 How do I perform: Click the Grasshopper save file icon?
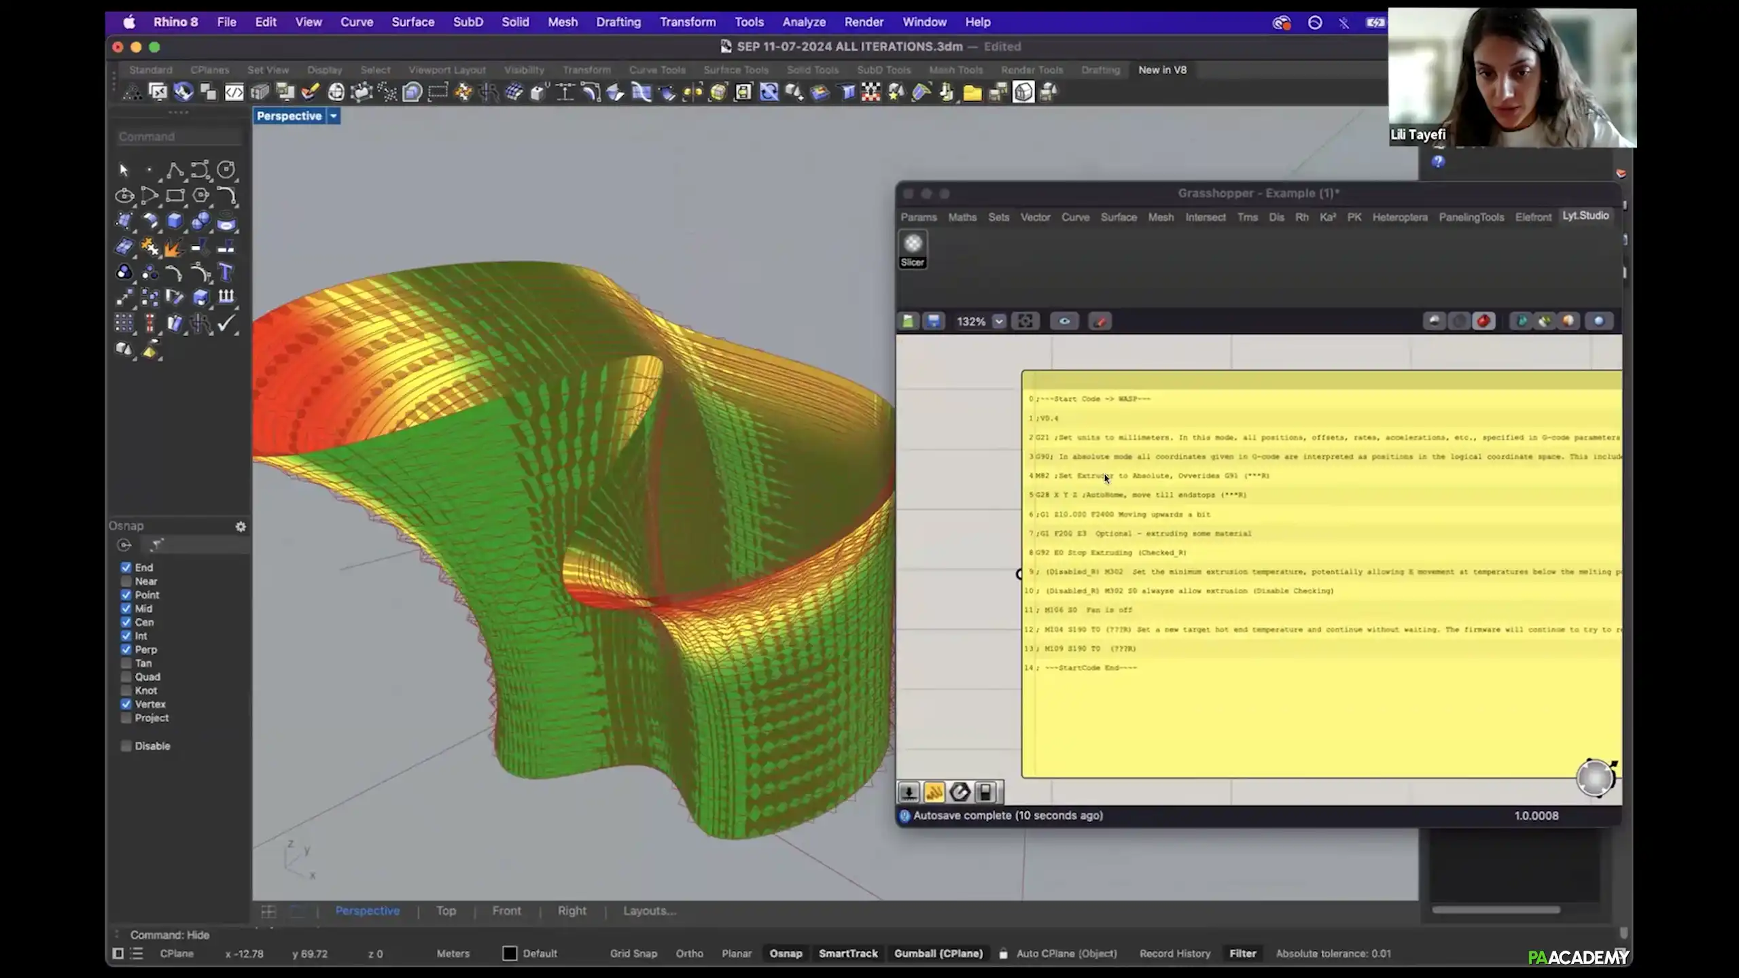(934, 321)
